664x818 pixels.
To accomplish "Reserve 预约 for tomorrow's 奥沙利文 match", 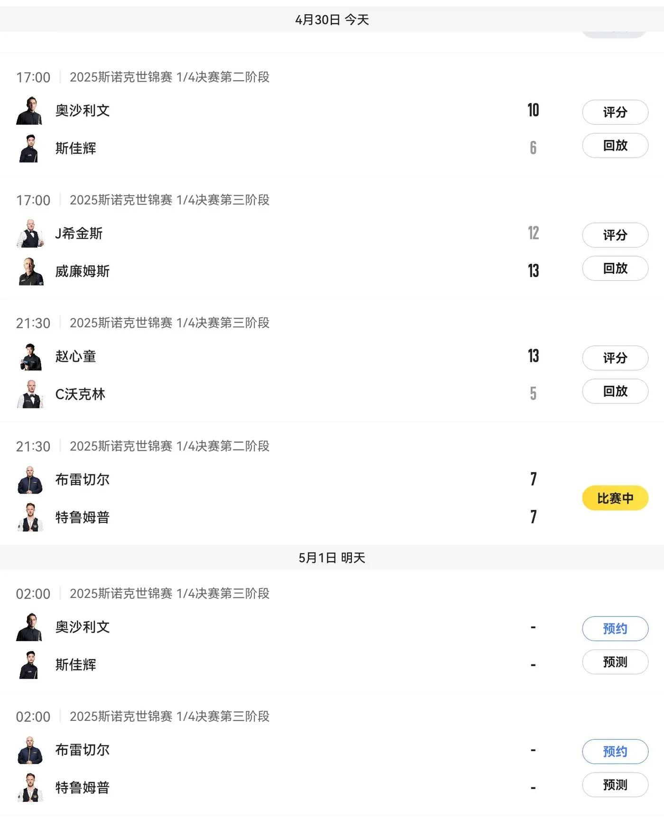I will click(x=615, y=629).
